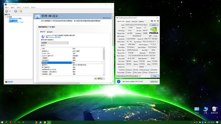Viewport: 221px width, 124px height.
Task: Click the system information icon at bottom-left panel
Action: point(6,82)
